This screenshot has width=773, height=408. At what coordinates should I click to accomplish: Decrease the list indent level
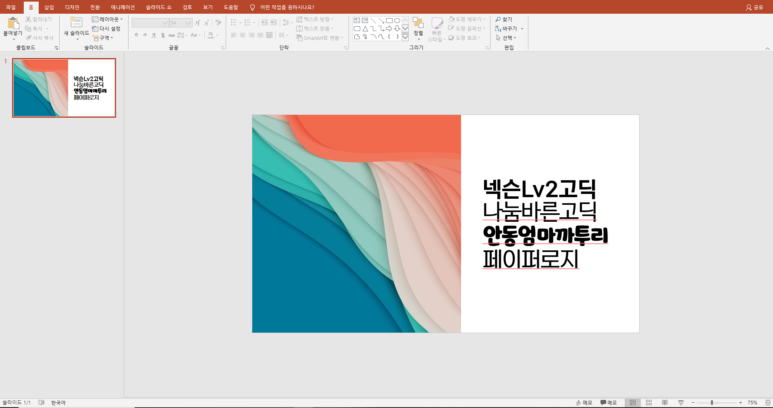point(265,23)
